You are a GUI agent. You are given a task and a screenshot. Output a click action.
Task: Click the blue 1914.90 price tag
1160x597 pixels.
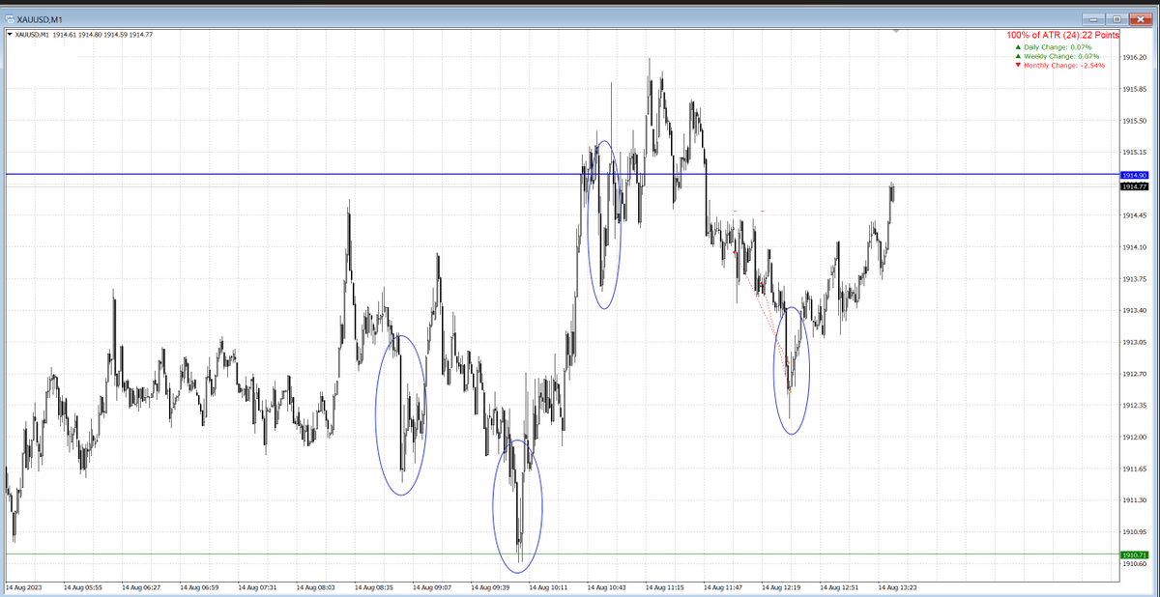click(1134, 175)
